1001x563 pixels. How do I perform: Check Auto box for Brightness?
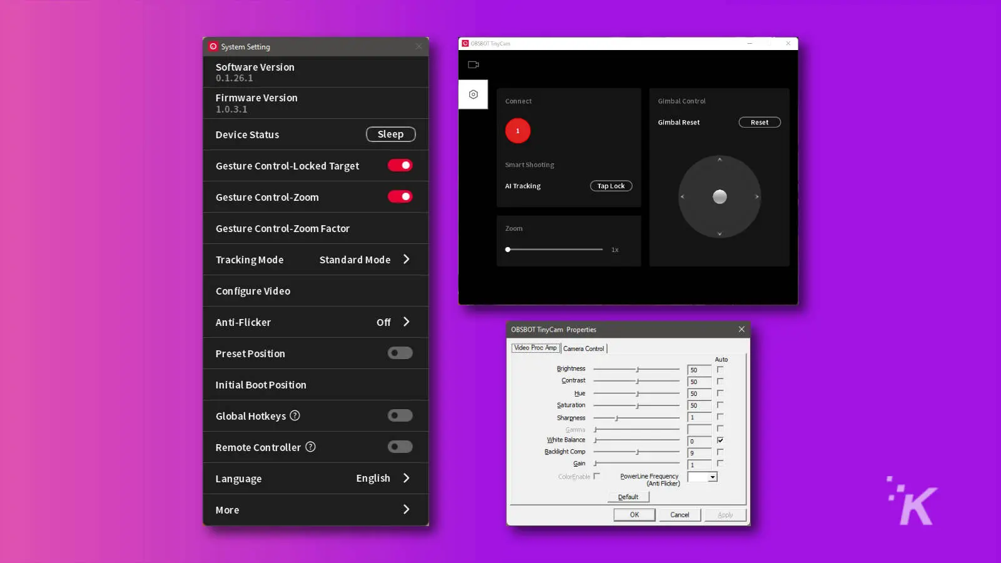(x=720, y=369)
